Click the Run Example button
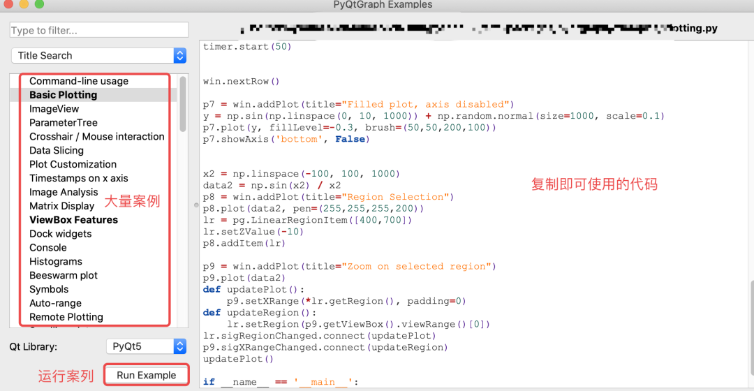The image size is (754, 391). (x=146, y=375)
